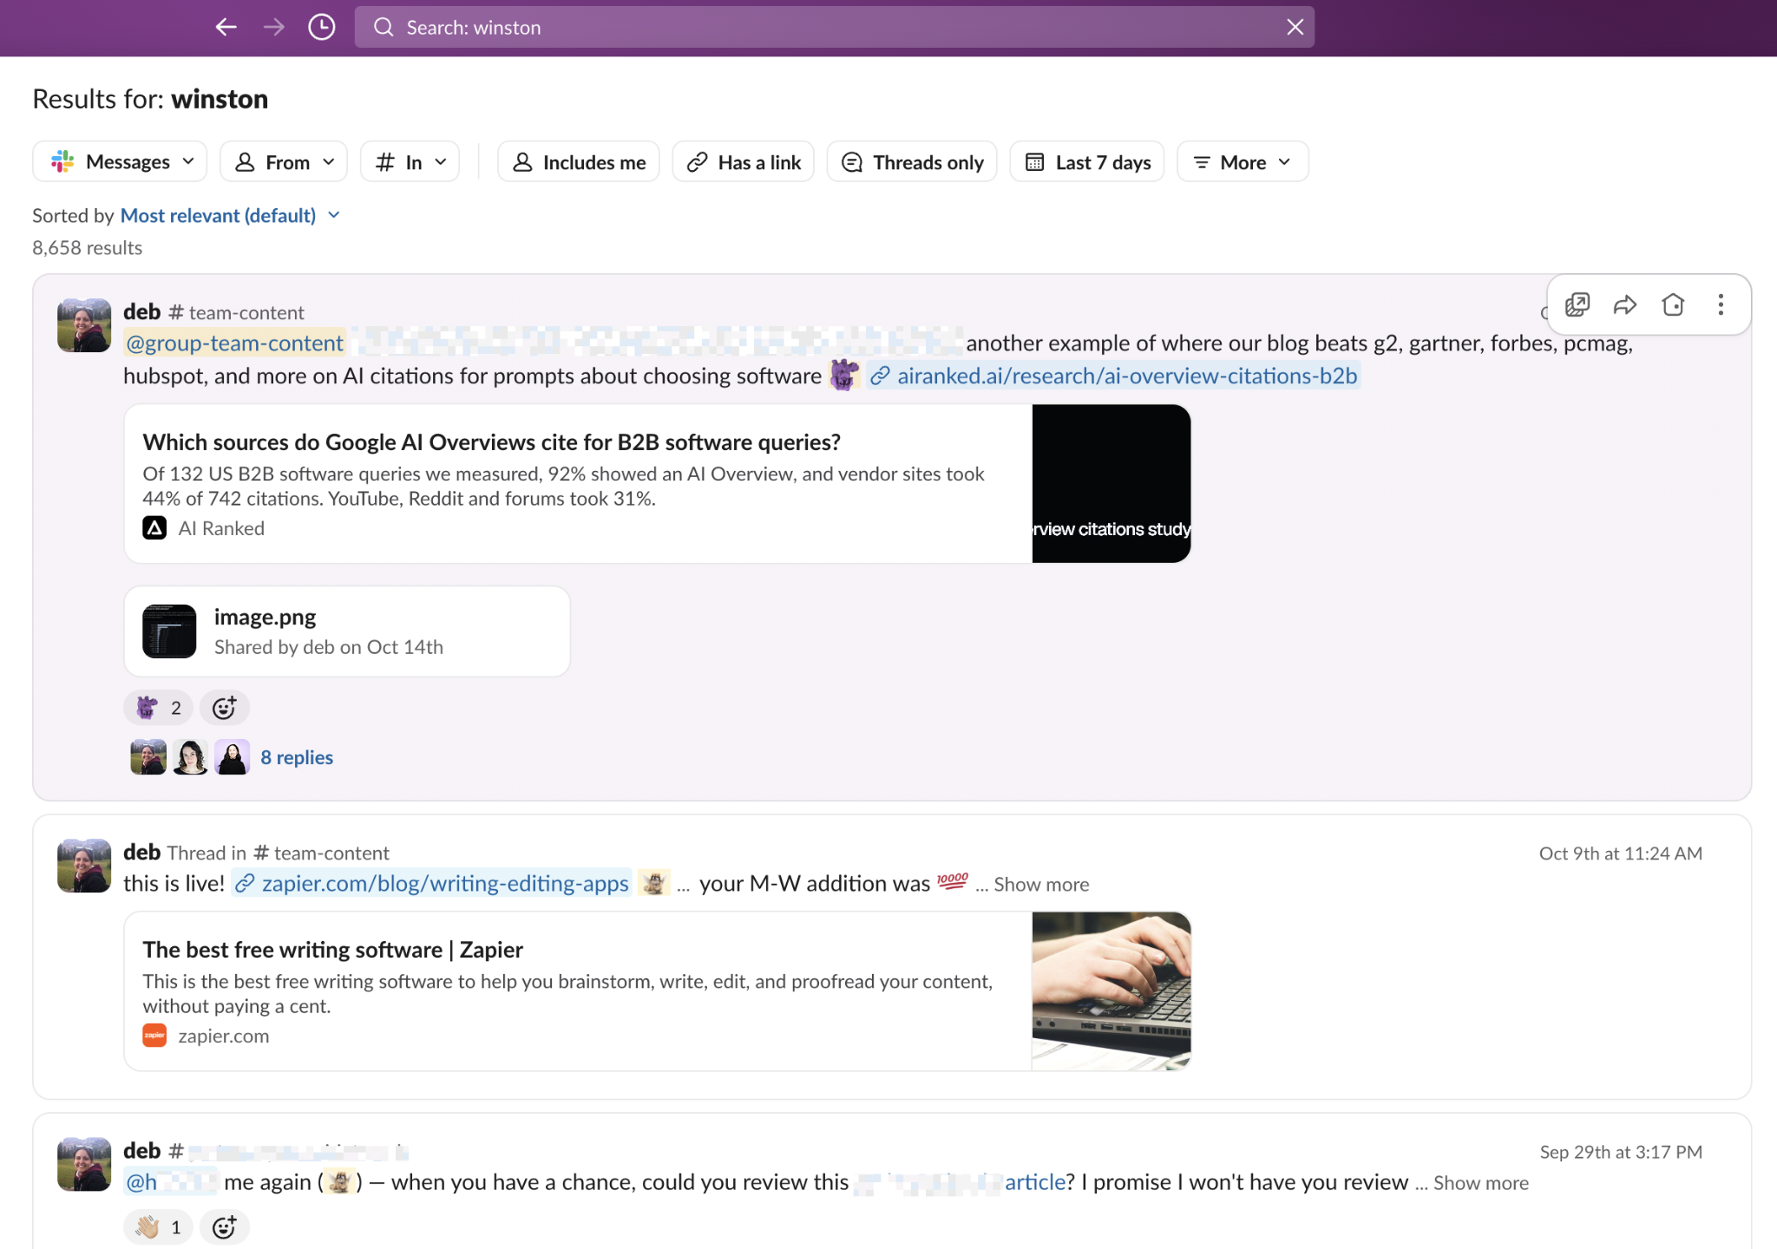Open the image.png attachment
The height and width of the screenshot is (1249, 1777).
[x=347, y=631]
